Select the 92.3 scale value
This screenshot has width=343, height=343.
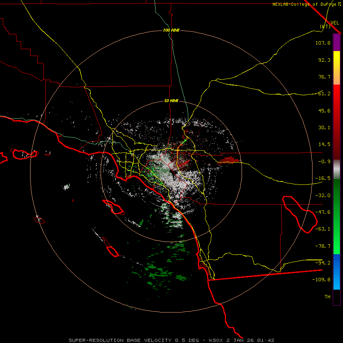click(x=324, y=60)
